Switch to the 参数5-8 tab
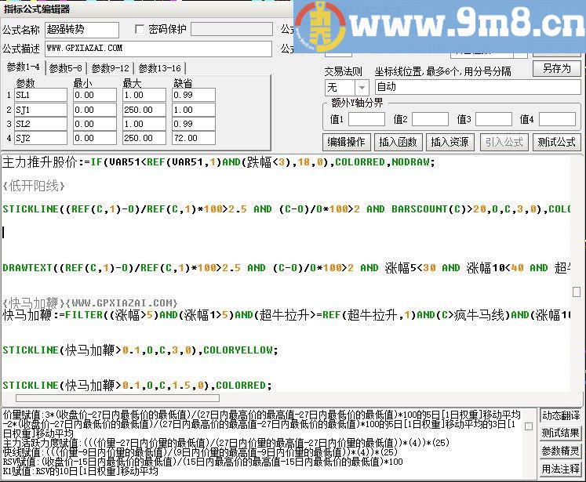The image size is (586, 482). pyautogui.click(x=65, y=68)
